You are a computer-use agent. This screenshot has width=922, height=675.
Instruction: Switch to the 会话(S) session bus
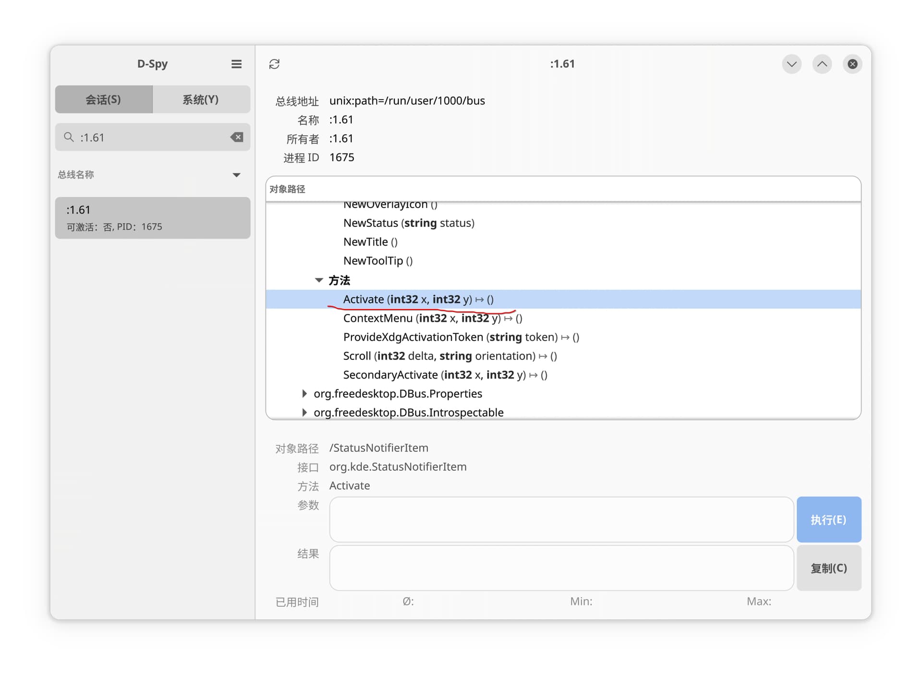click(104, 99)
